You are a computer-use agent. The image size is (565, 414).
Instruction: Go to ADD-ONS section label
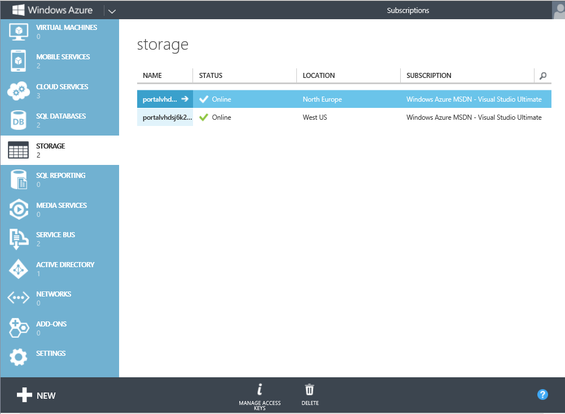(51, 324)
